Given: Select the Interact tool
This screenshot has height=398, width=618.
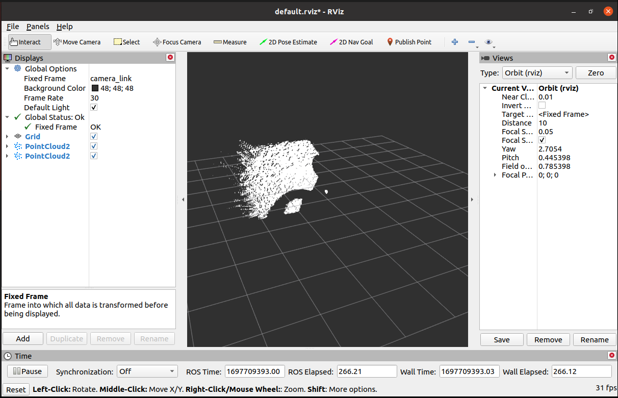Looking at the screenshot, I should click(30, 42).
